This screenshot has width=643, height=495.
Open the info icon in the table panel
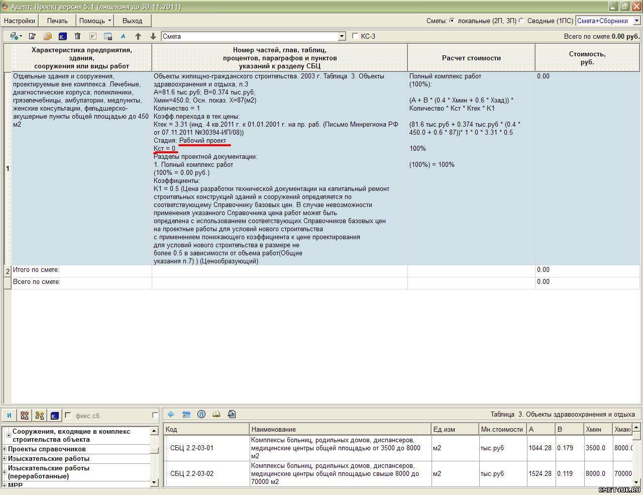[x=201, y=415]
